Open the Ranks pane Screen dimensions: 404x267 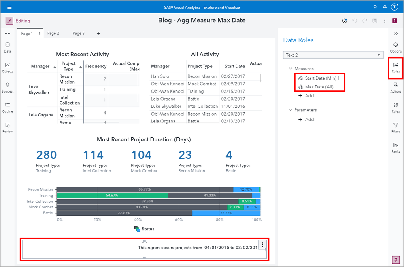pyautogui.click(x=395, y=147)
